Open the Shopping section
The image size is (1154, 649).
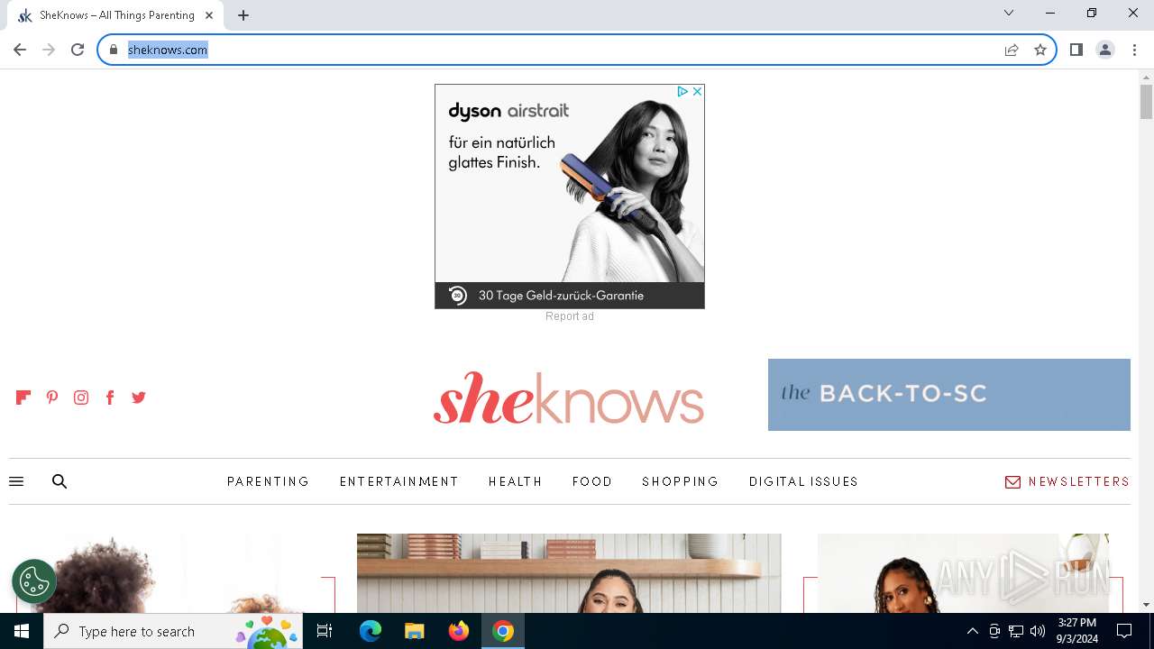pos(681,481)
